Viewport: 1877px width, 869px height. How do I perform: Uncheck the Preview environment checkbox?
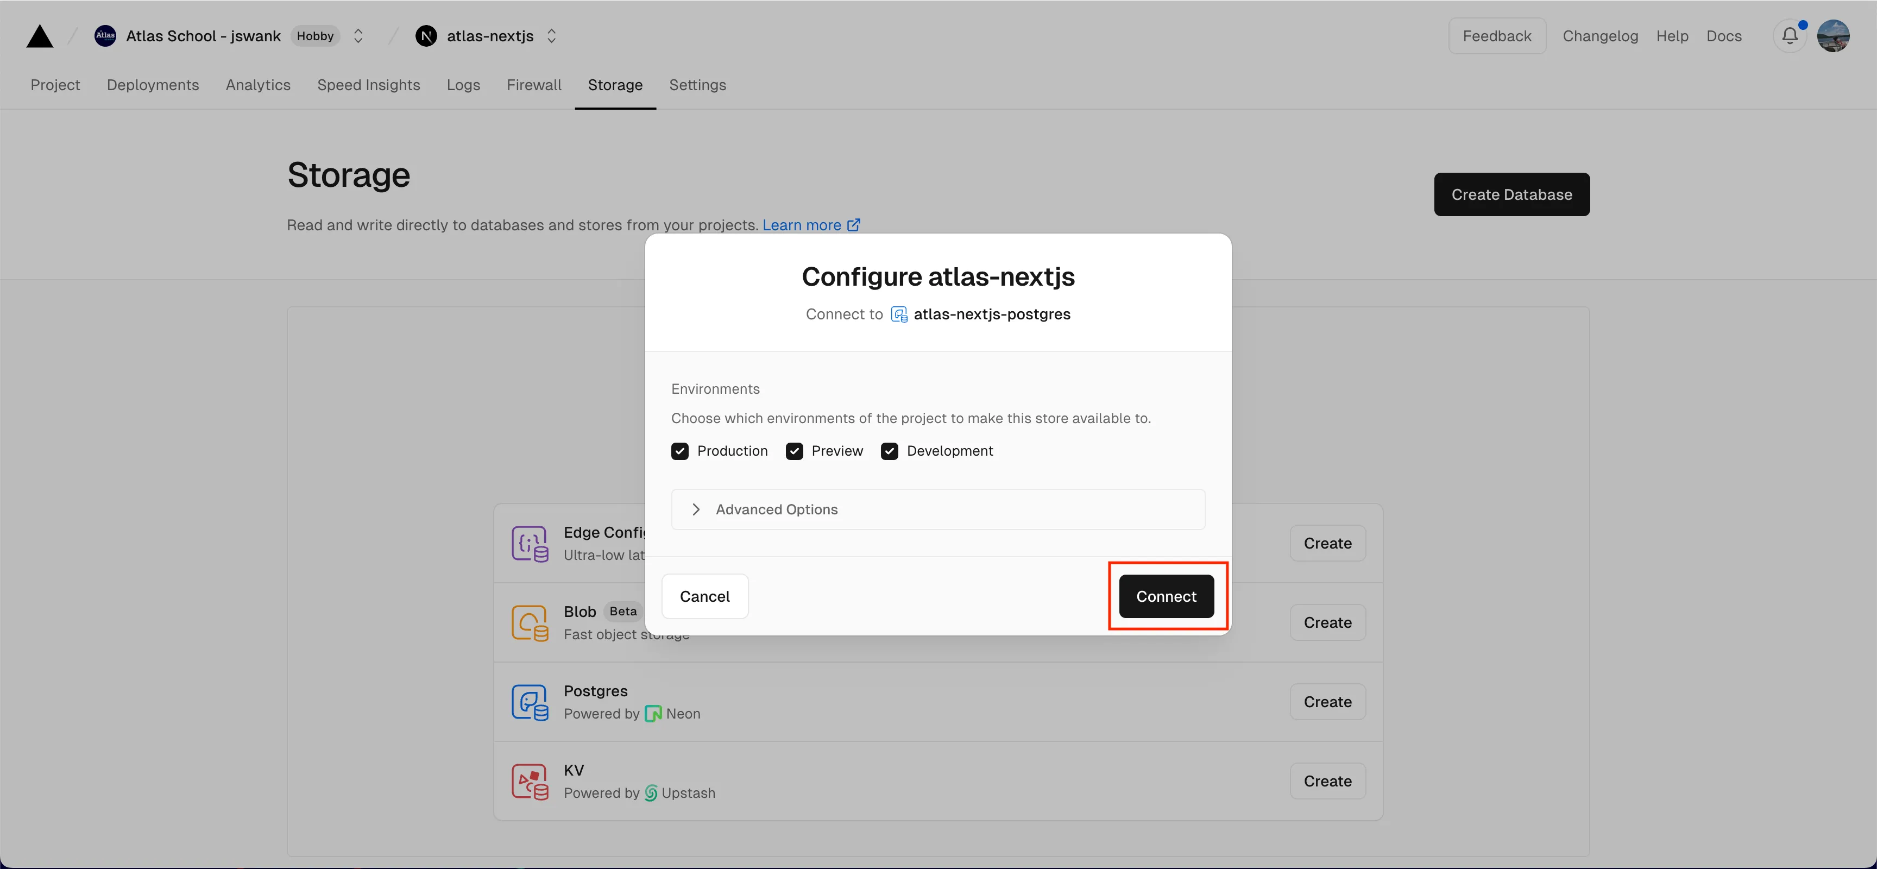(794, 451)
